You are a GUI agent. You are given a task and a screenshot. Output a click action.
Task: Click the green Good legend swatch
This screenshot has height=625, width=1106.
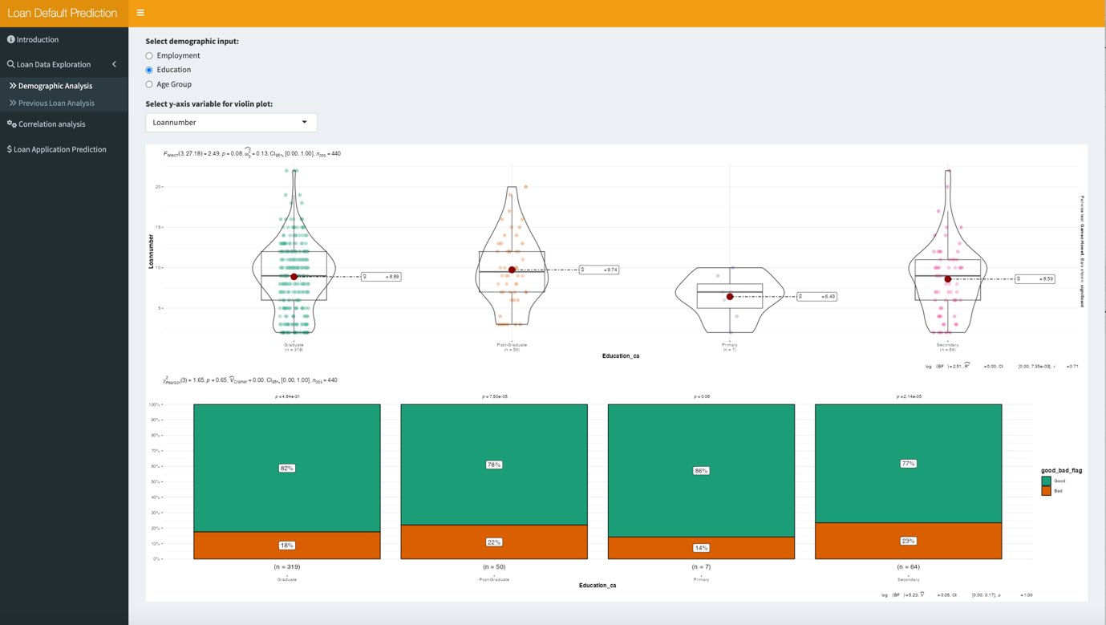1046,481
